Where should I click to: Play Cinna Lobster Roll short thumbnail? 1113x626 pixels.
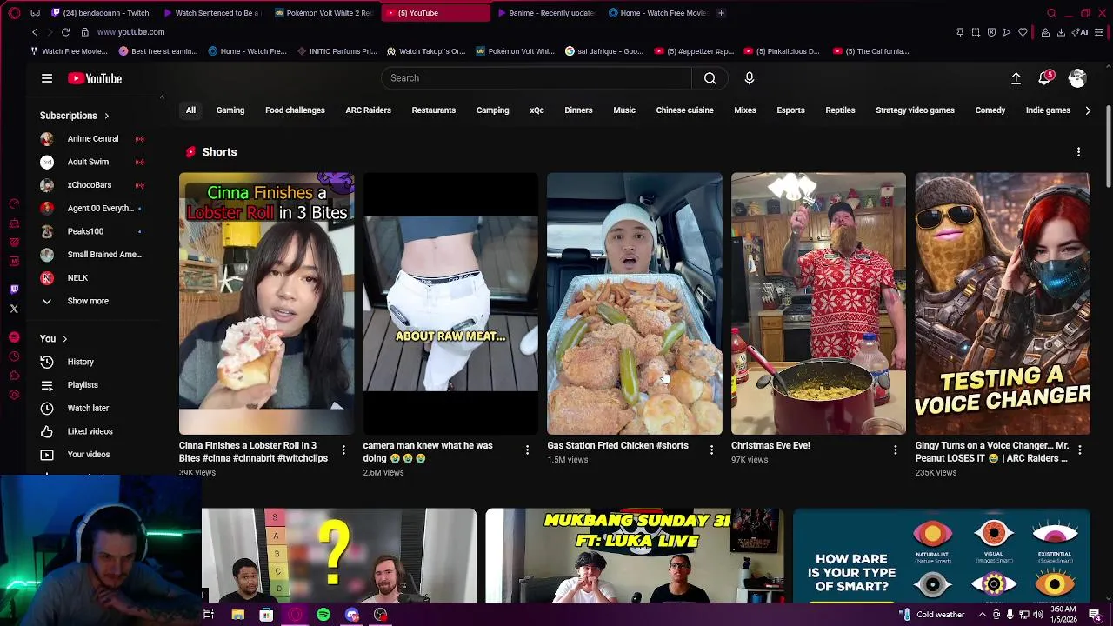point(266,303)
